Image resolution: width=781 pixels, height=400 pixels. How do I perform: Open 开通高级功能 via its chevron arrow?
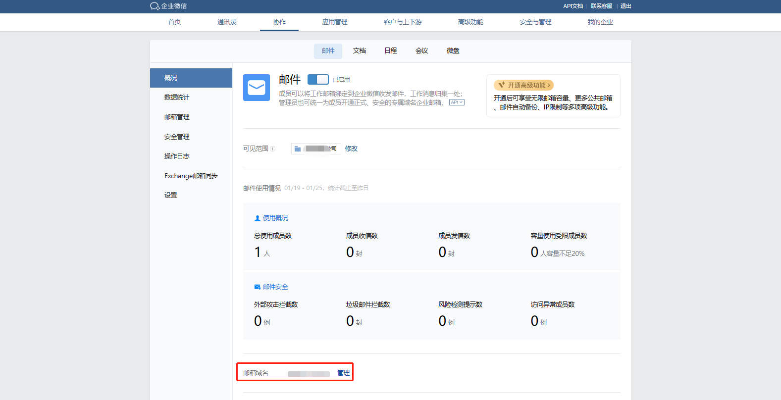pyautogui.click(x=549, y=85)
